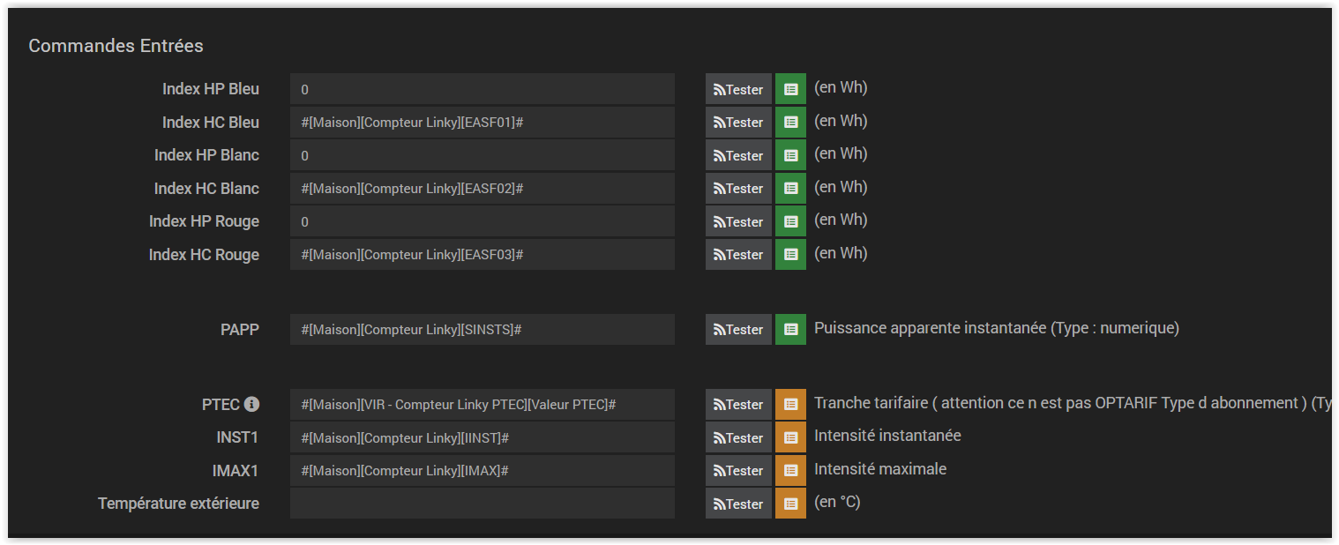The width and height of the screenshot is (1339, 545).
Task: Click into the INST1 IINST field
Action: [482, 438]
